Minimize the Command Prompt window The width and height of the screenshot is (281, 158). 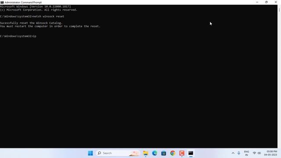click(257, 2)
